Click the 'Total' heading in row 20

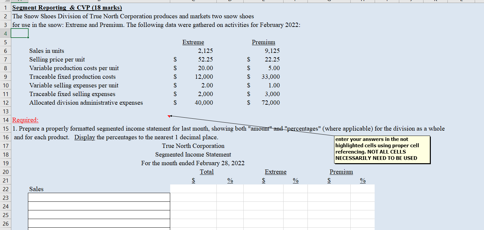[207, 172]
